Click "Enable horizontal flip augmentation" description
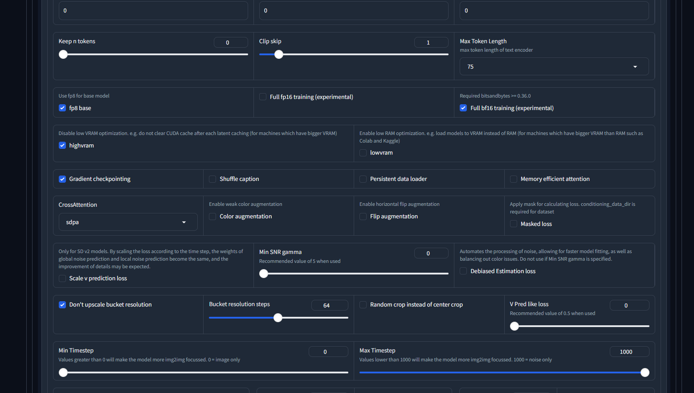 coord(400,204)
